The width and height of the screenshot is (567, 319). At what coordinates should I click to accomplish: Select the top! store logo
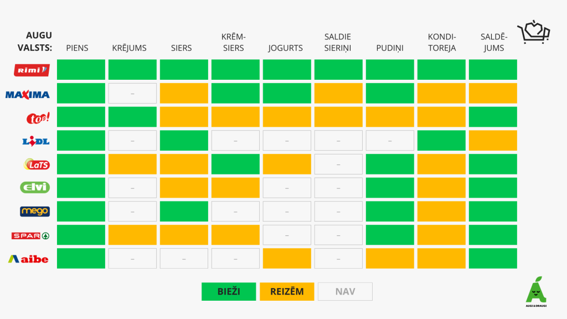click(x=38, y=117)
